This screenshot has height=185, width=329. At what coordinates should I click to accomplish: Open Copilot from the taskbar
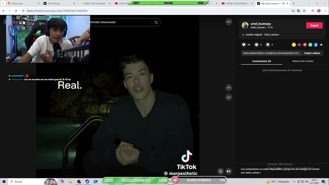click(x=62, y=182)
